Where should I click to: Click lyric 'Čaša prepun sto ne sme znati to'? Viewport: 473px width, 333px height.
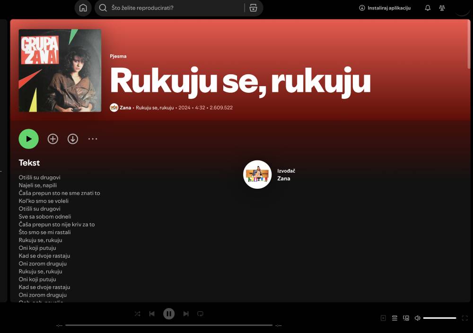(60, 193)
